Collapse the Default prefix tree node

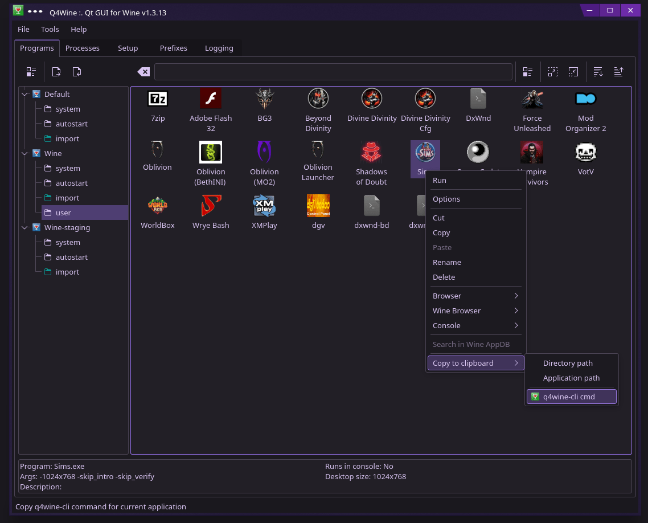pyautogui.click(x=25, y=94)
